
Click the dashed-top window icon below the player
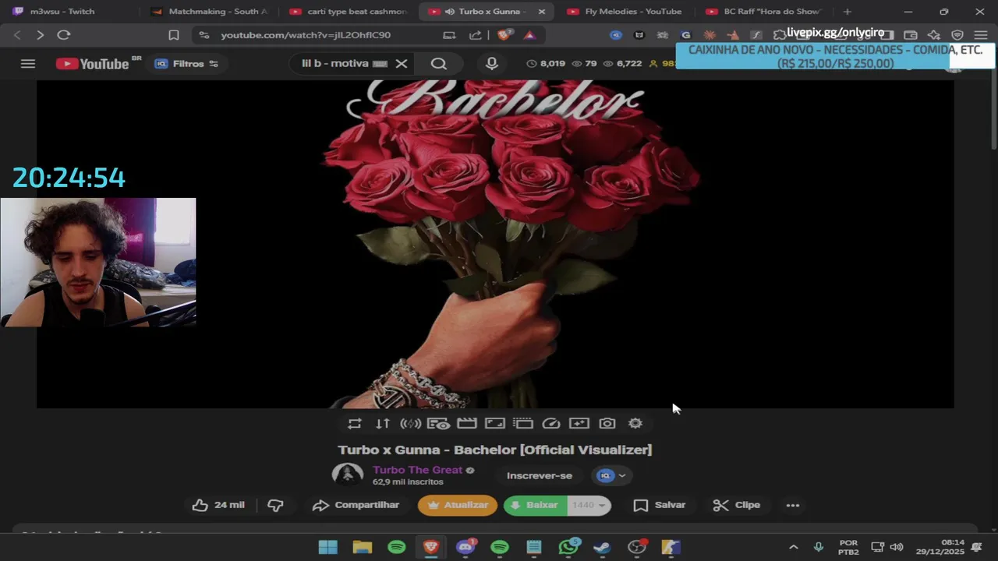(x=523, y=423)
